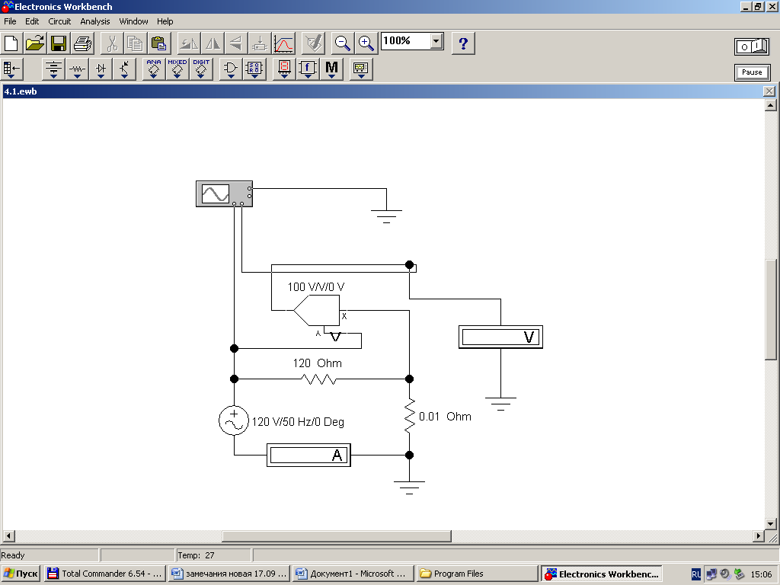Click the horizontal scrollbar left arrow
The height and width of the screenshot is (585, 780).
coord(8,535)
